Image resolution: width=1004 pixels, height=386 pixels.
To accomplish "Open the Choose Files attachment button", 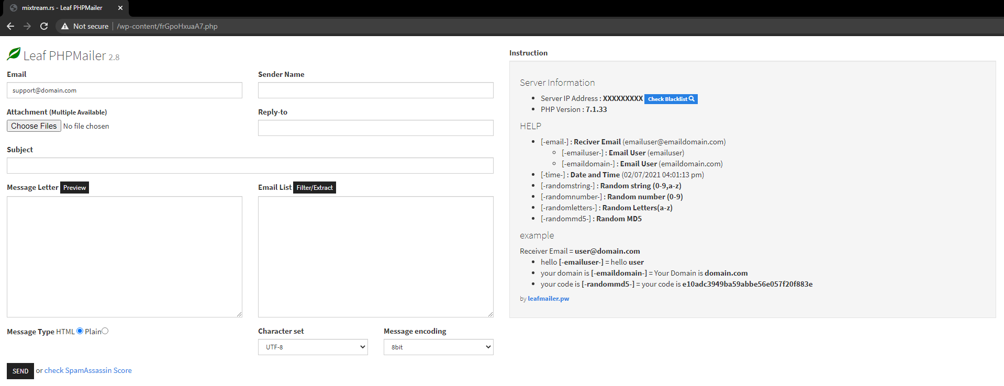I will point(34,126).
